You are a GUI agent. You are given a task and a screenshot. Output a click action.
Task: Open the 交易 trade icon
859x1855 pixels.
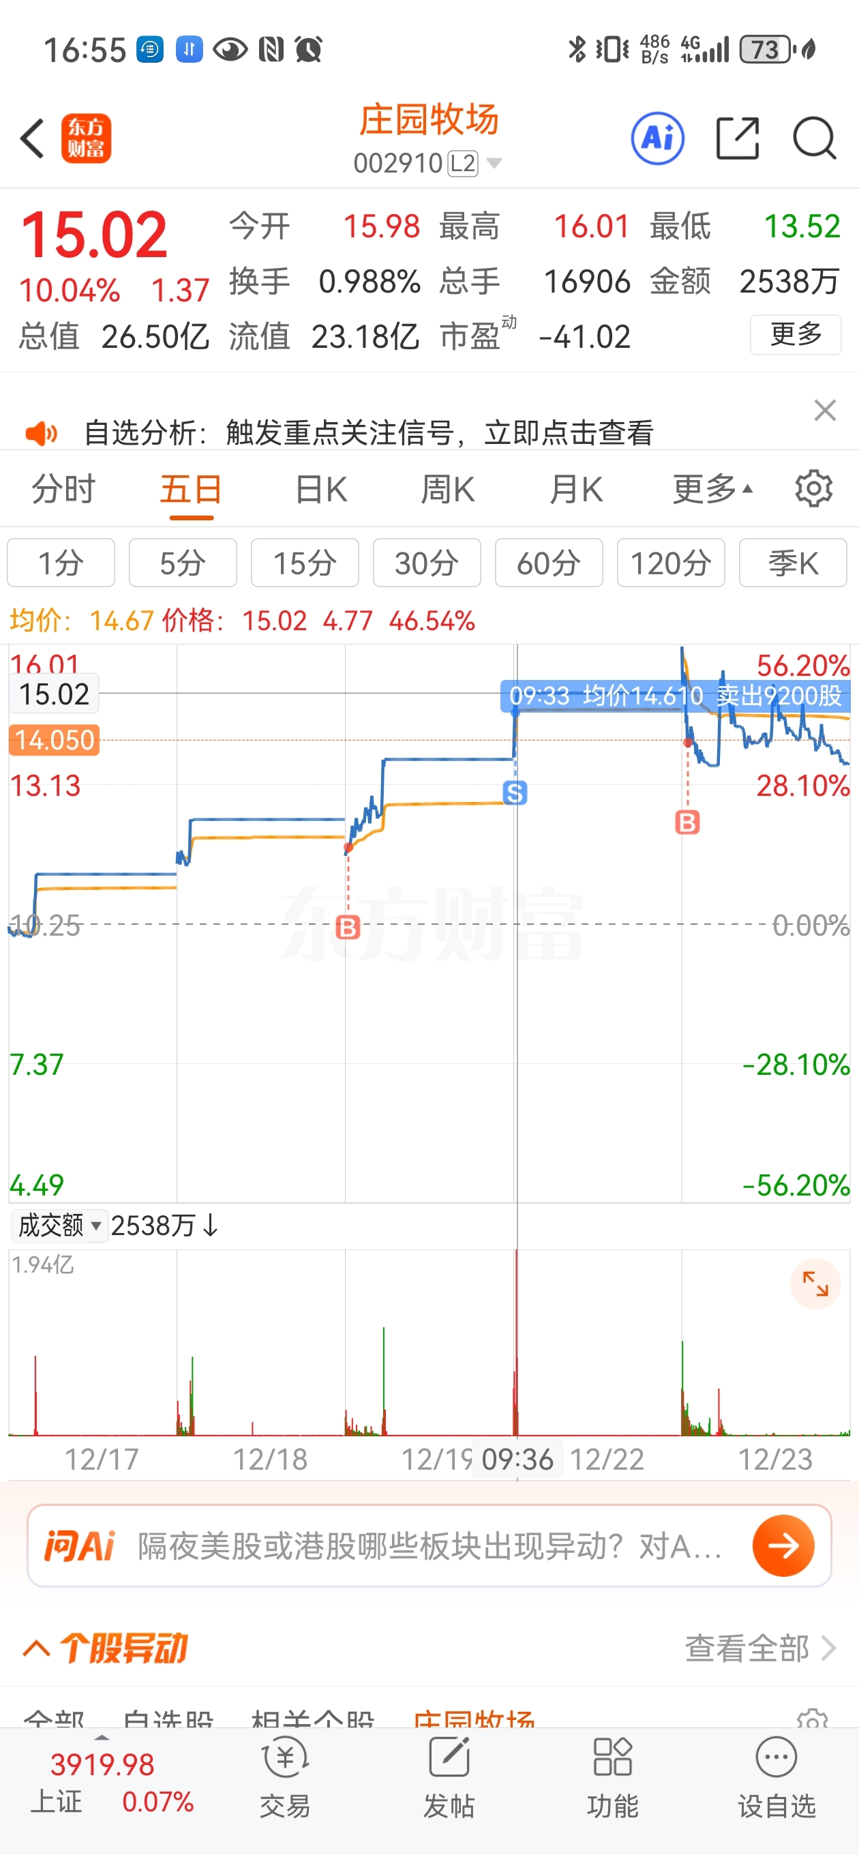click(x=285, y=1776)
